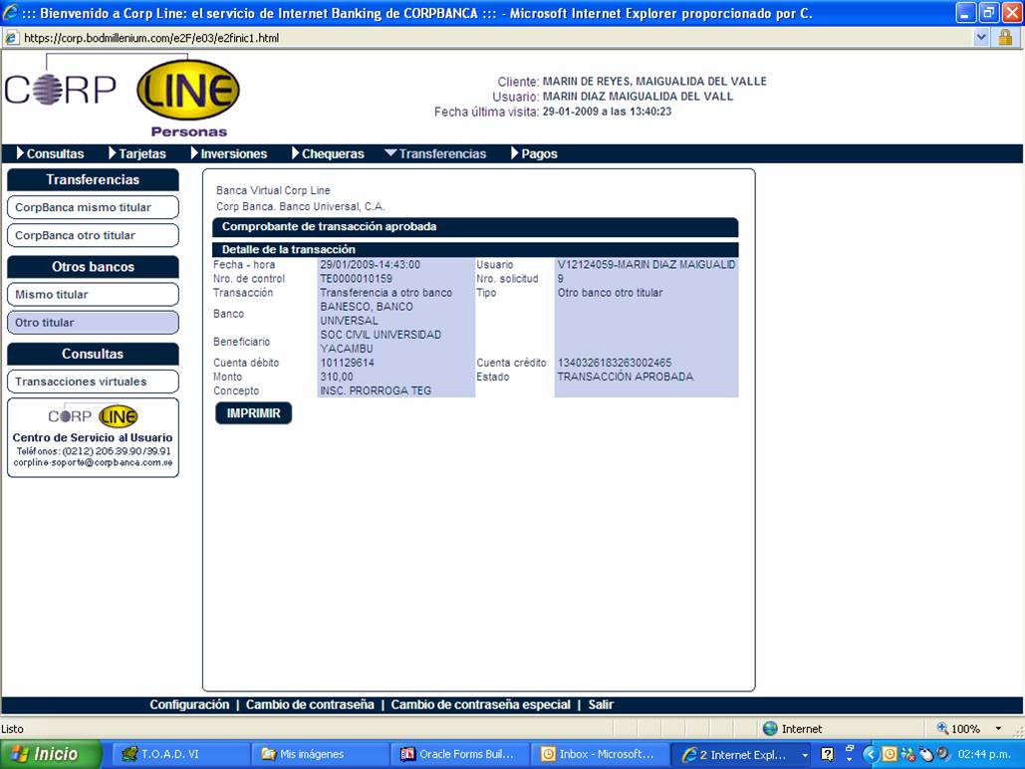Open Cambio de contraseña especial link

tap(480, 705)
